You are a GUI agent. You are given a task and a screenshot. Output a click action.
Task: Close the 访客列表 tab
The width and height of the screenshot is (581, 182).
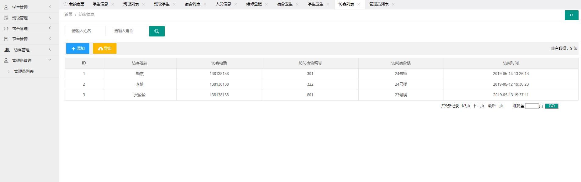click(x=359, y=4)
